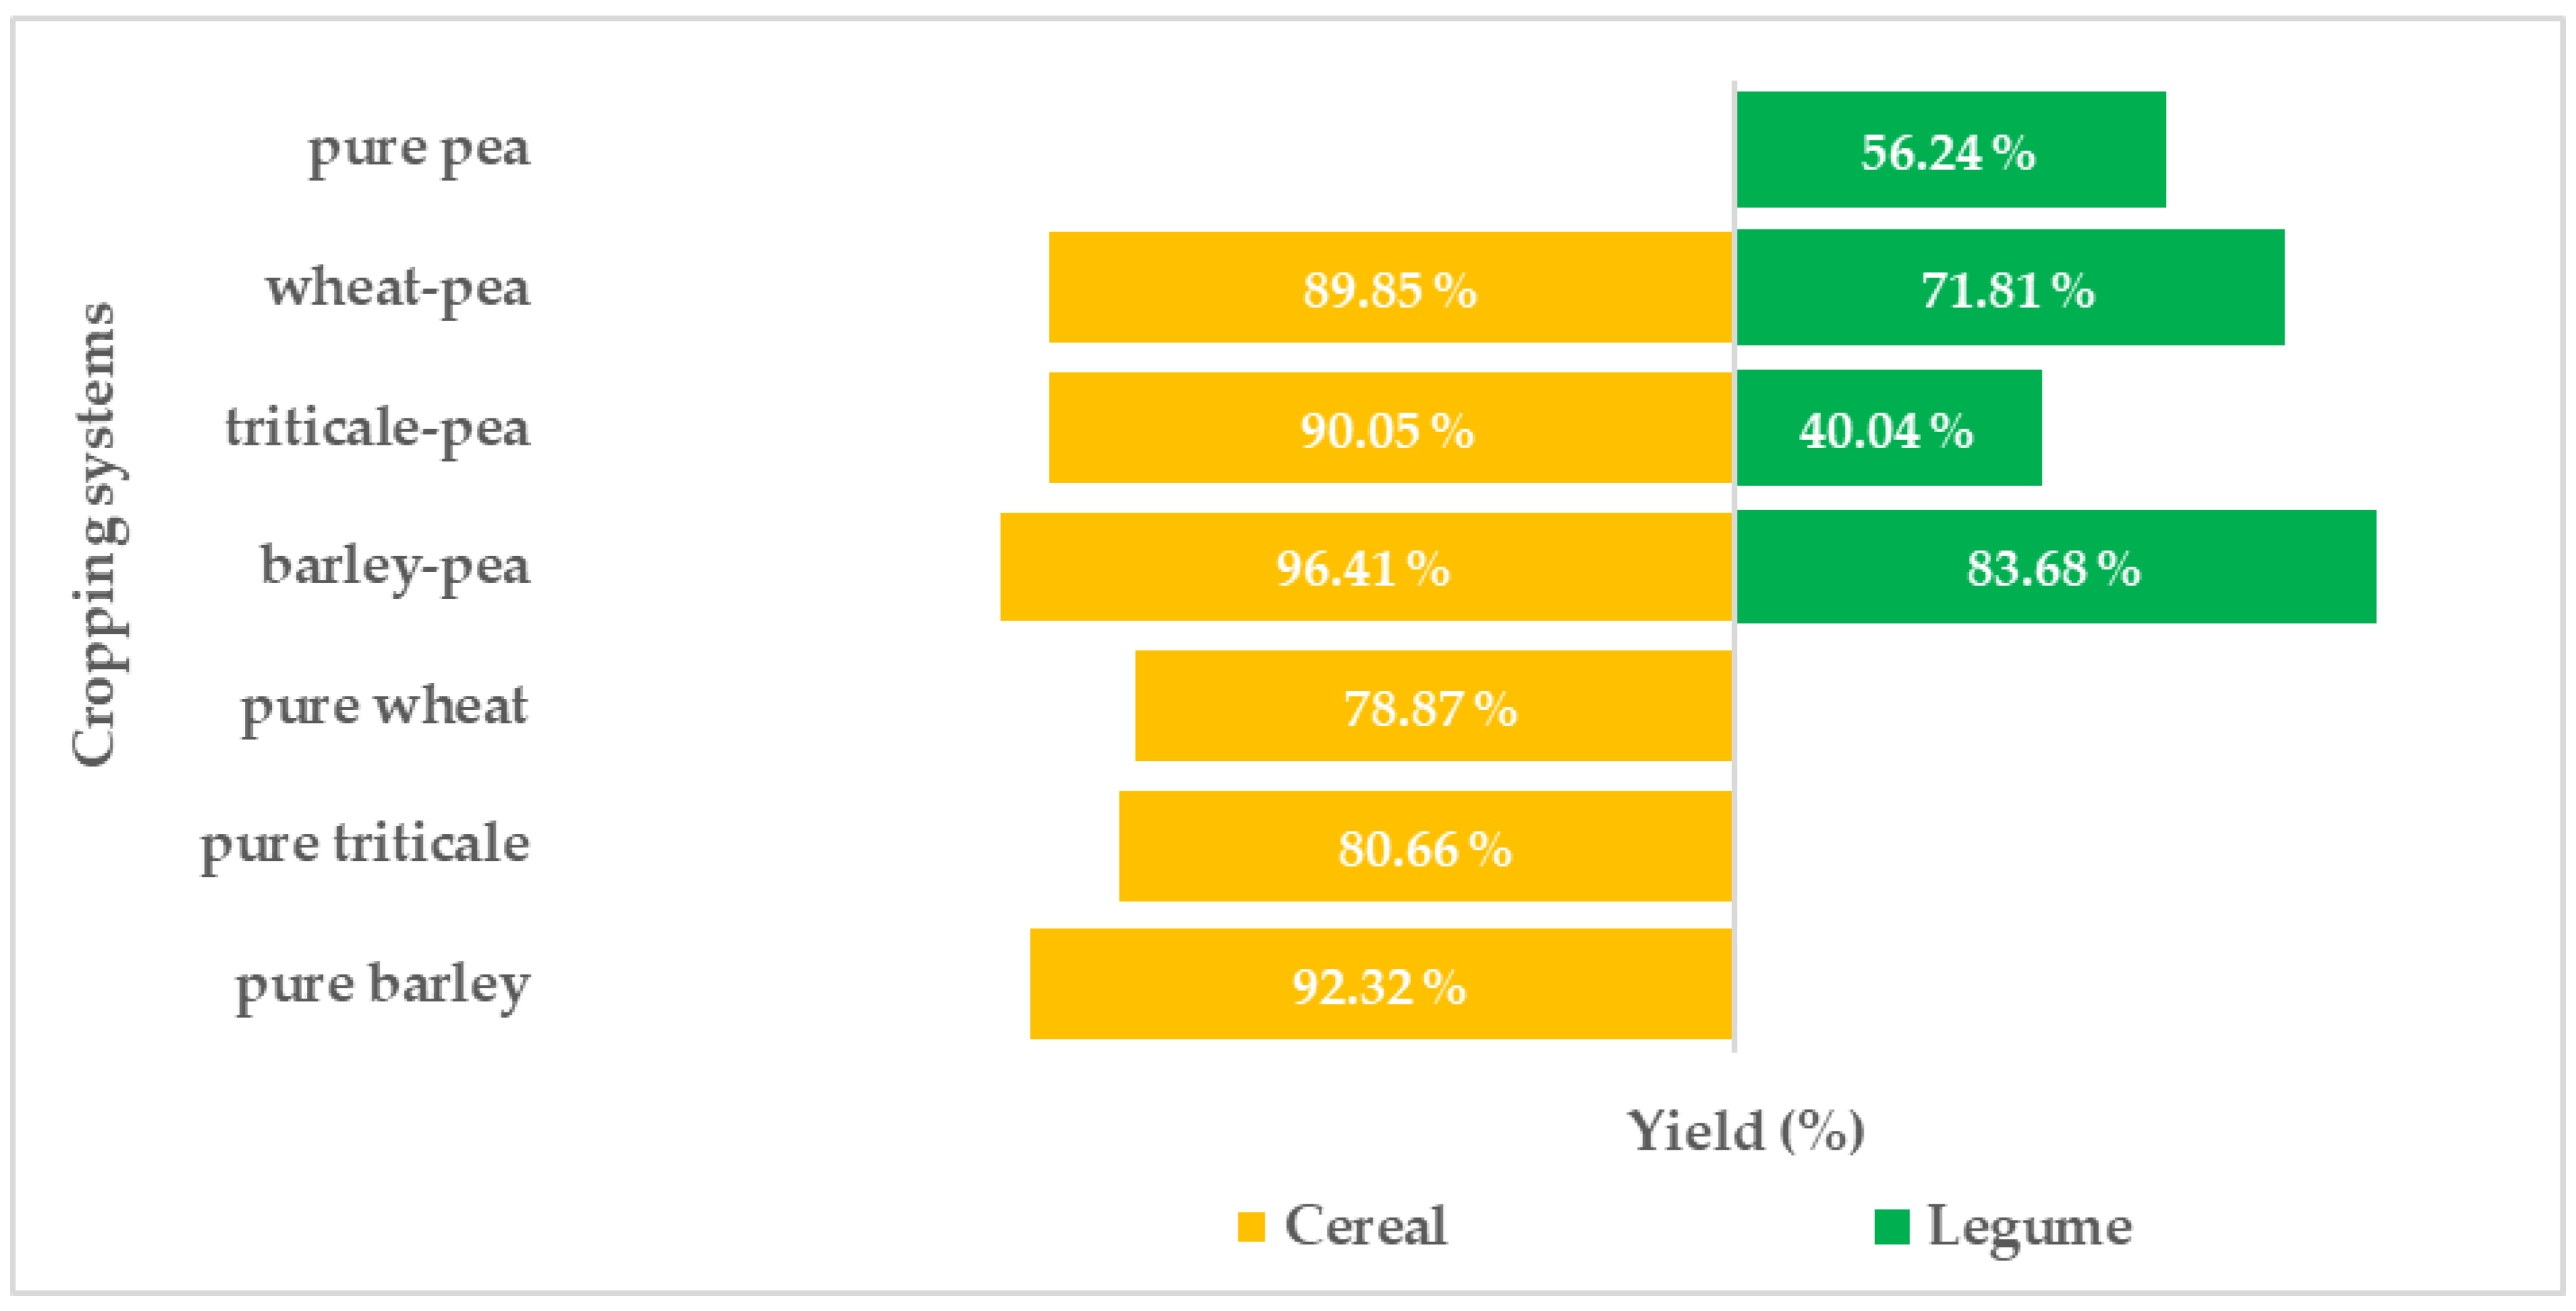Select the pure barley bar 92.32 %

pos(1380,985)
